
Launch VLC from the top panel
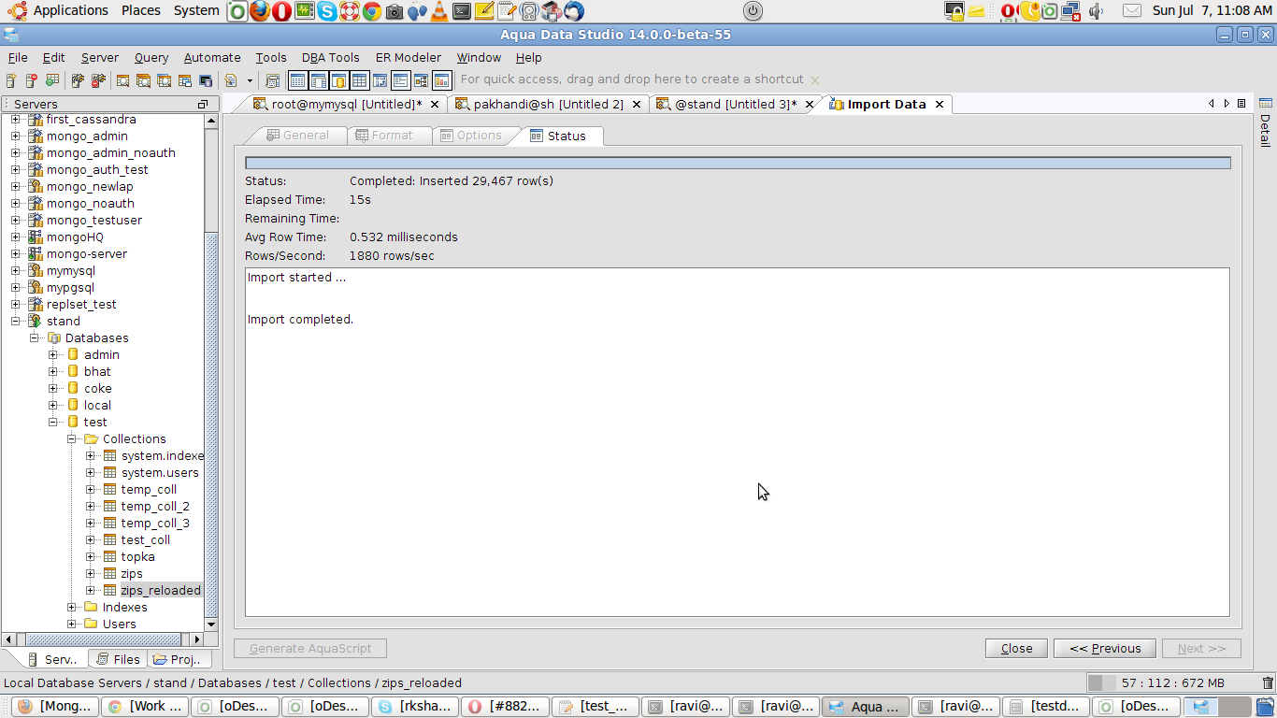point(439,11)
